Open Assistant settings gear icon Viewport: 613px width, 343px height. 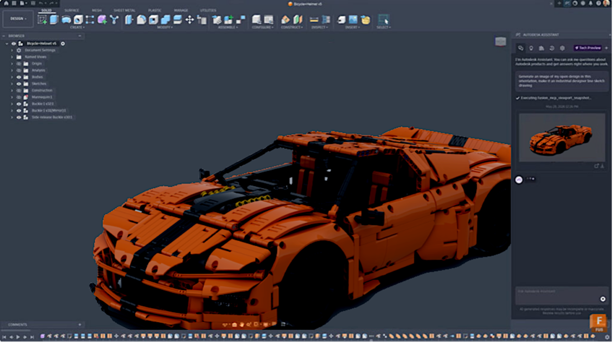coord(562,48)
